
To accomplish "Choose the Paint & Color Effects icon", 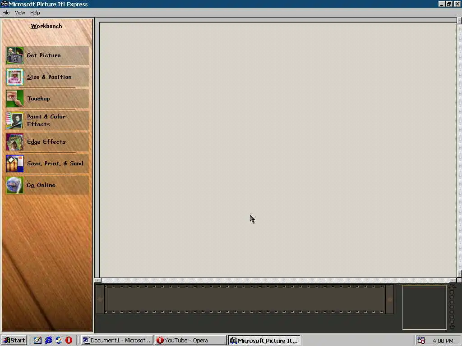I will coord(15,120).
